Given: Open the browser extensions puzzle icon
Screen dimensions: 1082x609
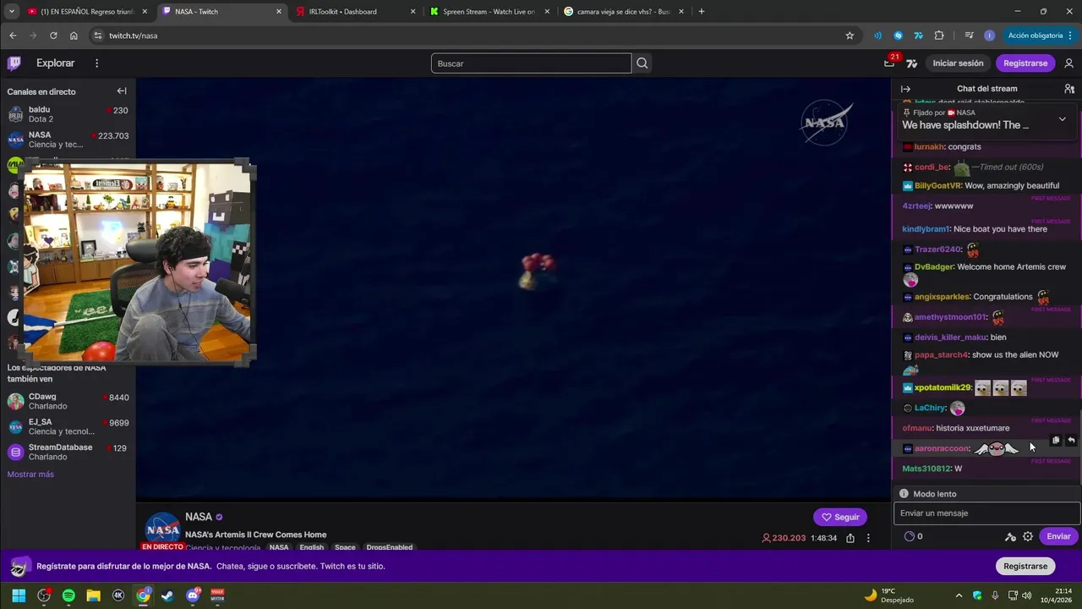Looking at the screenshot, I should (x=939, y=36).
